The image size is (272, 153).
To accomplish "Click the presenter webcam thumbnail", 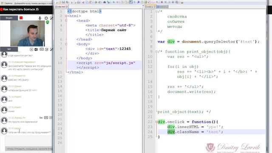I will (x=27, y=34).
